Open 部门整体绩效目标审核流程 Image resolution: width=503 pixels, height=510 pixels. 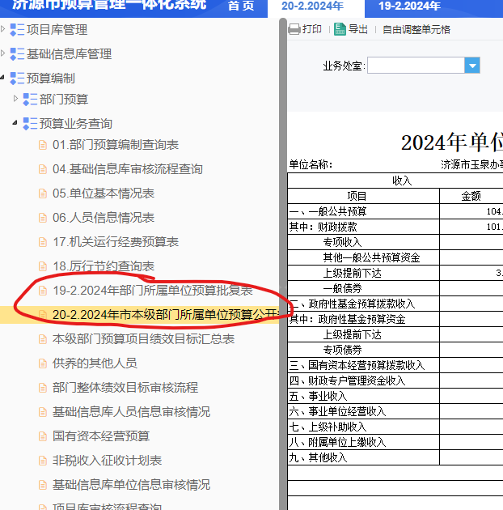[x=125, y=388]
